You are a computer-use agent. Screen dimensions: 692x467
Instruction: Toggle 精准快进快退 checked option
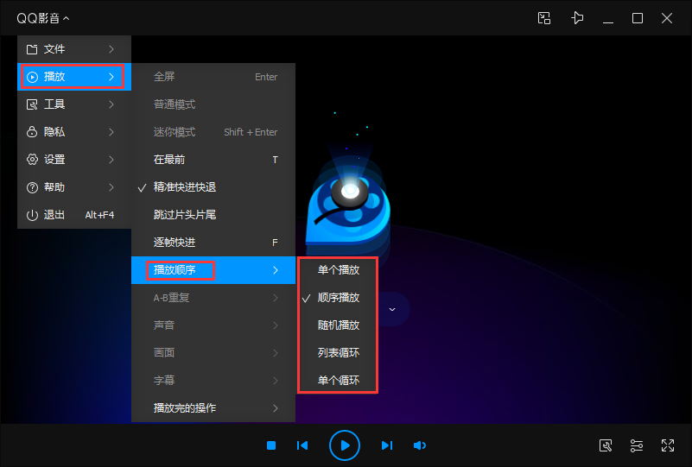click(213, 187)
